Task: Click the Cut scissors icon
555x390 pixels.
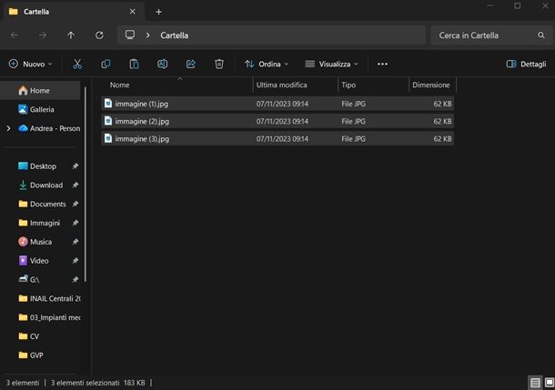Action: click(x=77, y=64)
